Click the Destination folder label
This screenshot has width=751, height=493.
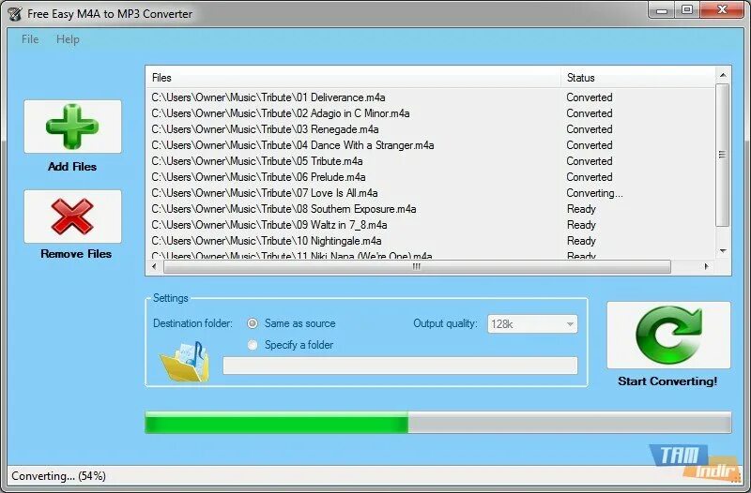click(x=192, y=323)
